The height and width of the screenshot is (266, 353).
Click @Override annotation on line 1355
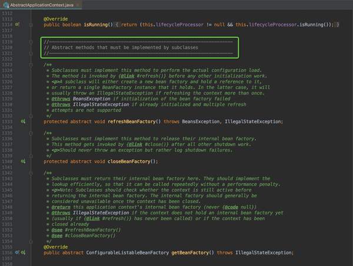(56, 247)
